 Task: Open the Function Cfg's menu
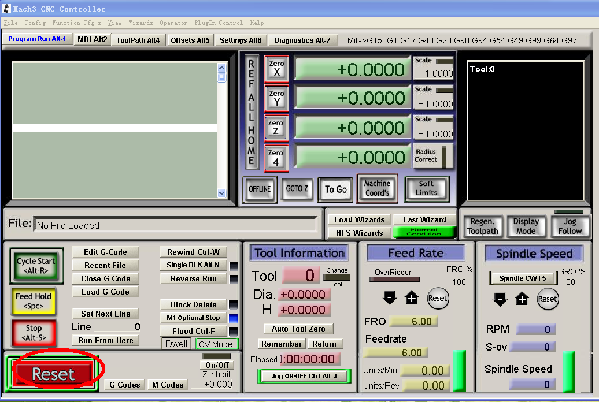coord(76,23)
